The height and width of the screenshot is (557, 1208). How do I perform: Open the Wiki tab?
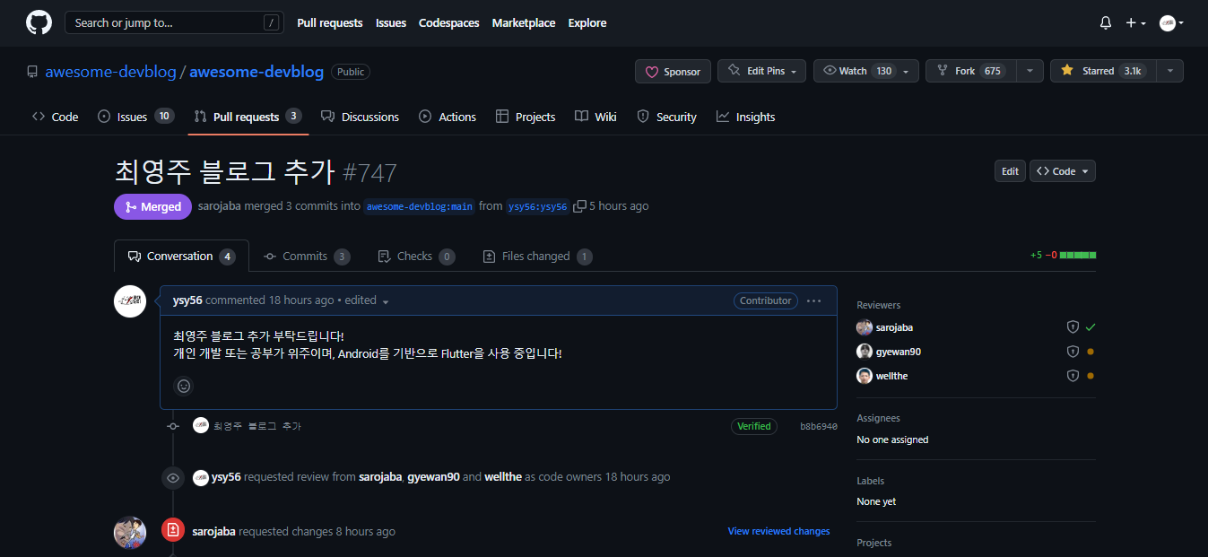(x=595, y=117)
